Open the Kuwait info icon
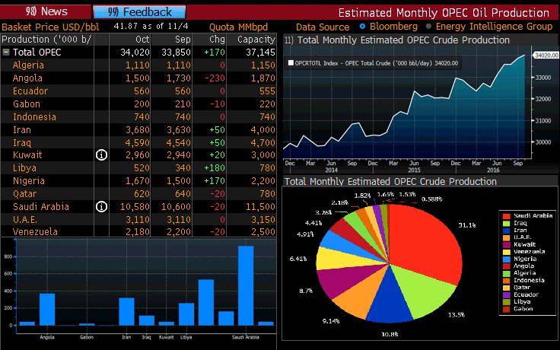This screenshot has width=560, height=350. [x=101, y=155]
